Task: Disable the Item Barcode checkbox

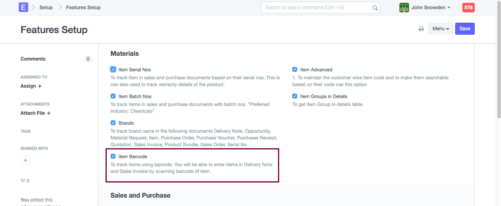Action: tap(113, 157)
